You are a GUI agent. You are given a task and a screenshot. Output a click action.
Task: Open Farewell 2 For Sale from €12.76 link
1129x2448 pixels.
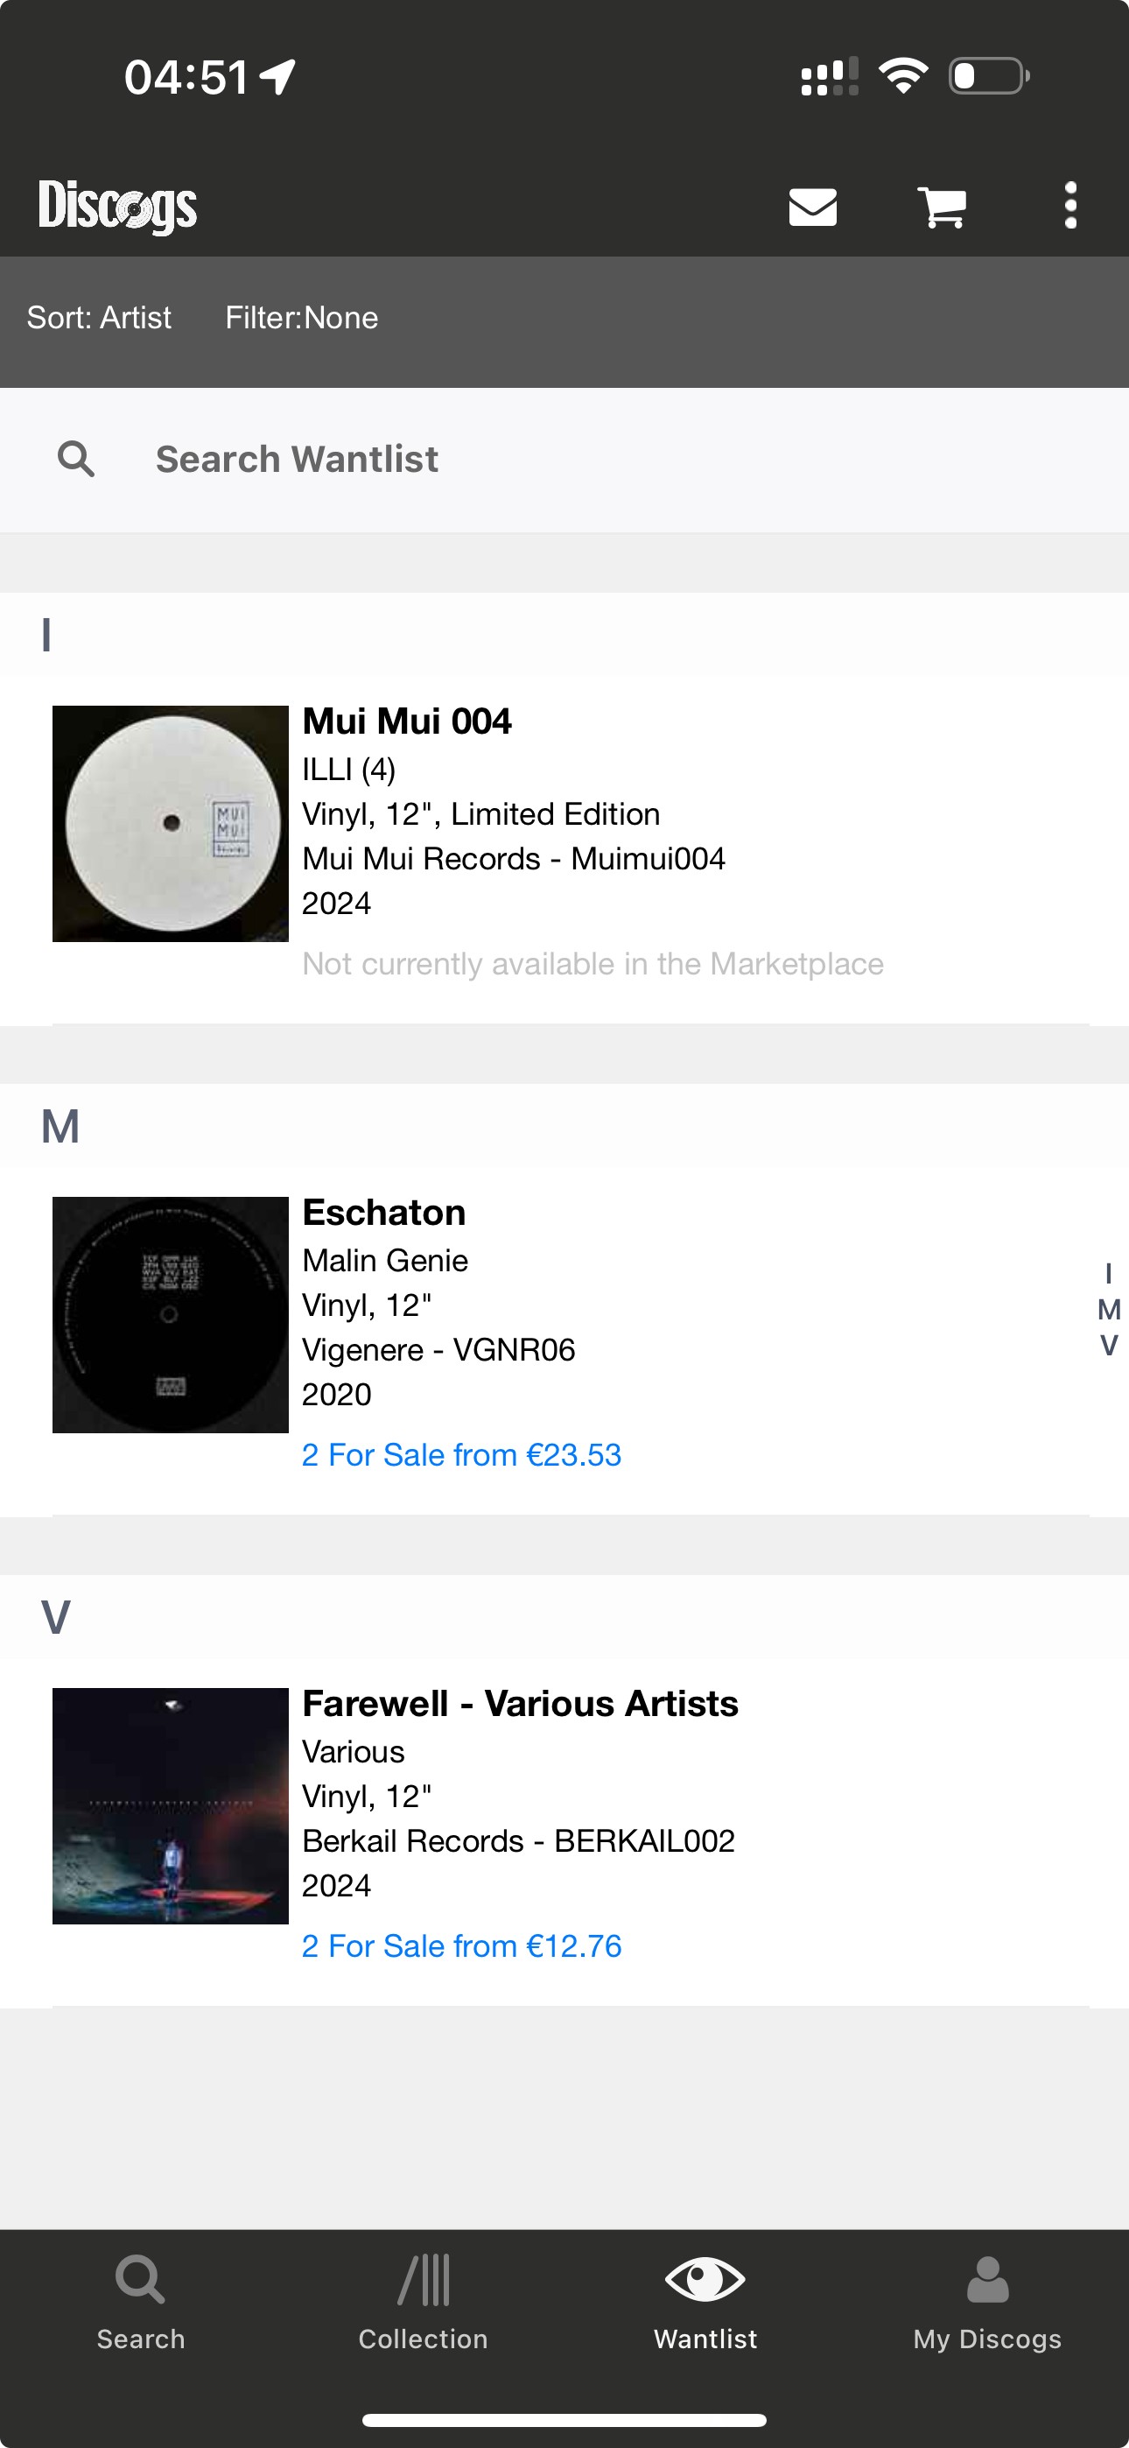coord(461,1946)
